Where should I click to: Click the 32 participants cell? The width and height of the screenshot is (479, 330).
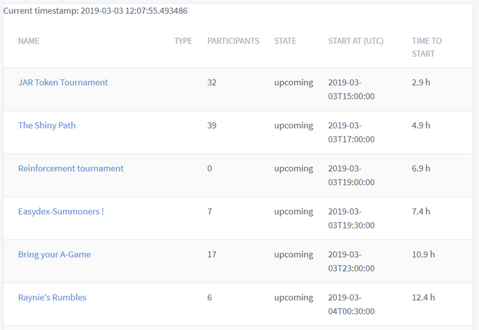pyautogui.click(x=211, y=83)
